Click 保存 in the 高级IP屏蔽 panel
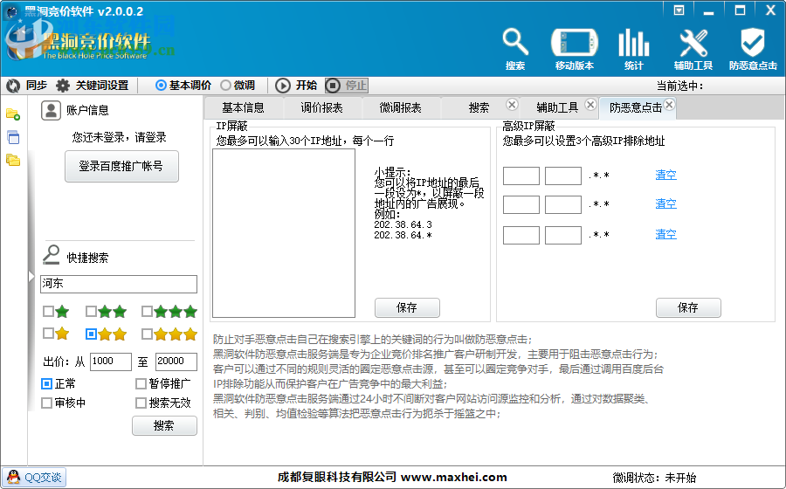The height and width of the screenshot is (489, 786). coord(688,307)
